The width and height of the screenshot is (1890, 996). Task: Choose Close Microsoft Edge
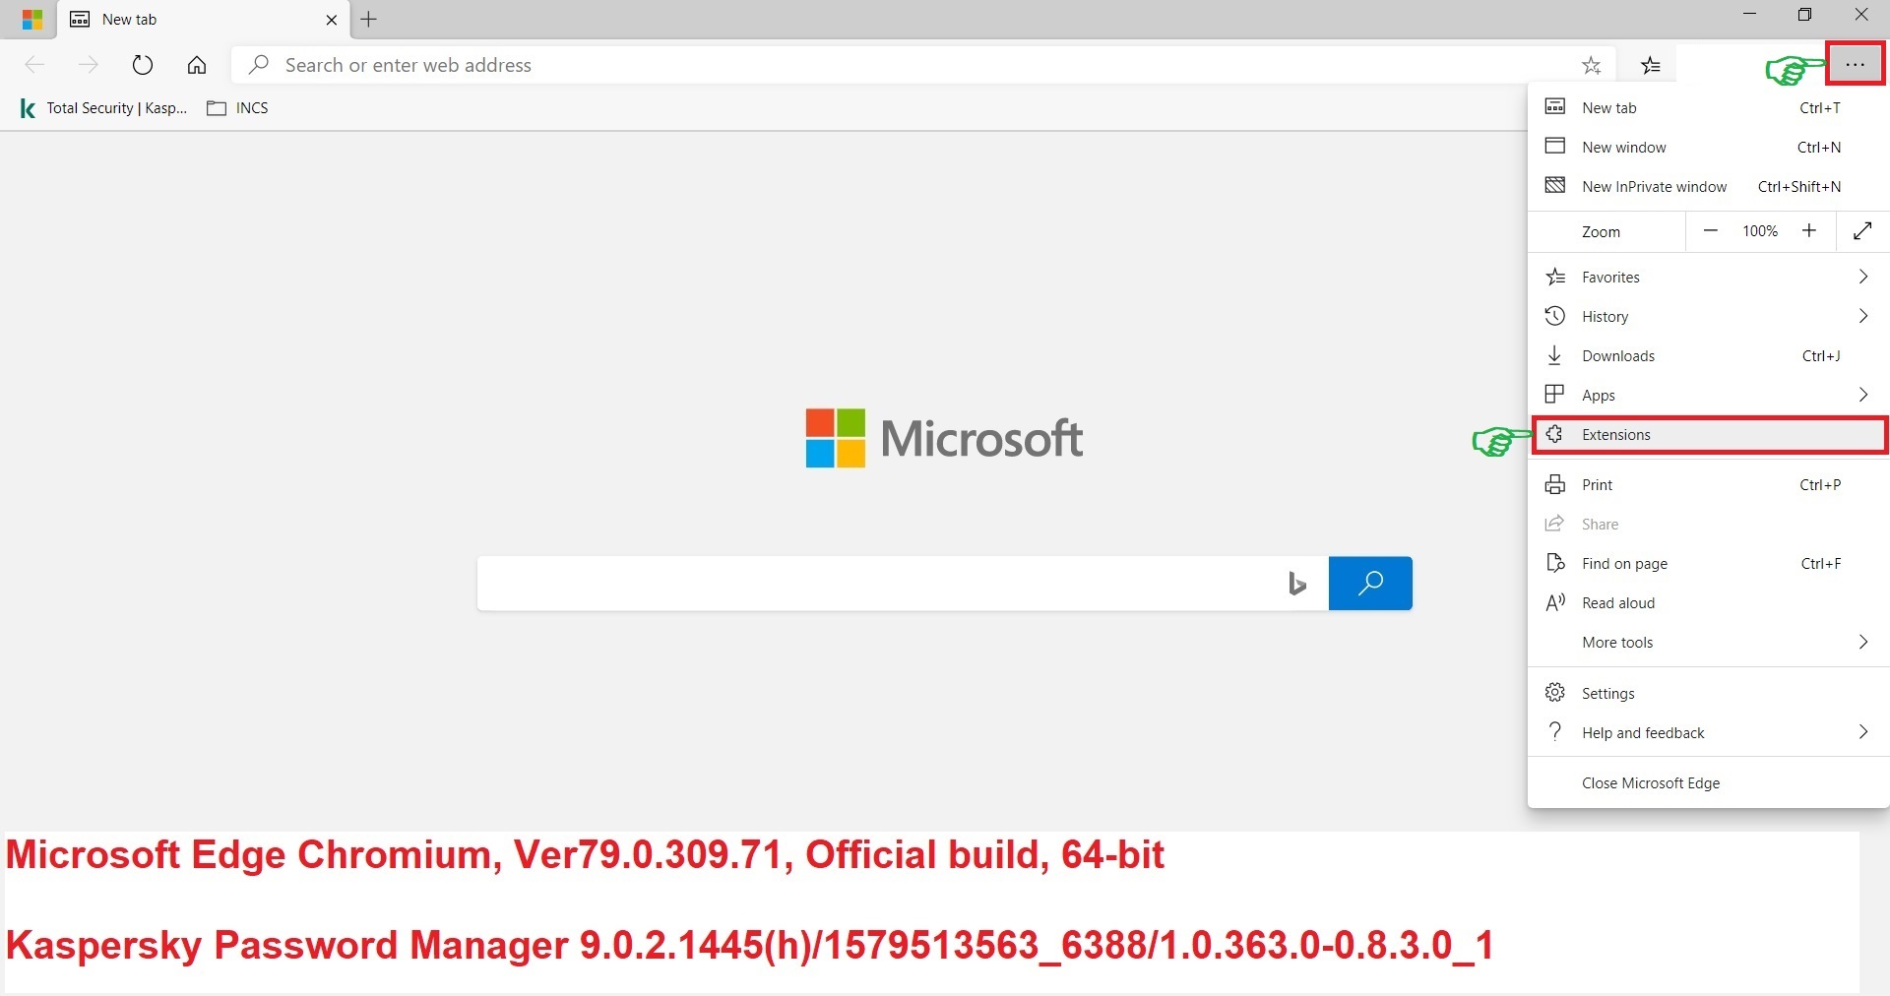1708,782
